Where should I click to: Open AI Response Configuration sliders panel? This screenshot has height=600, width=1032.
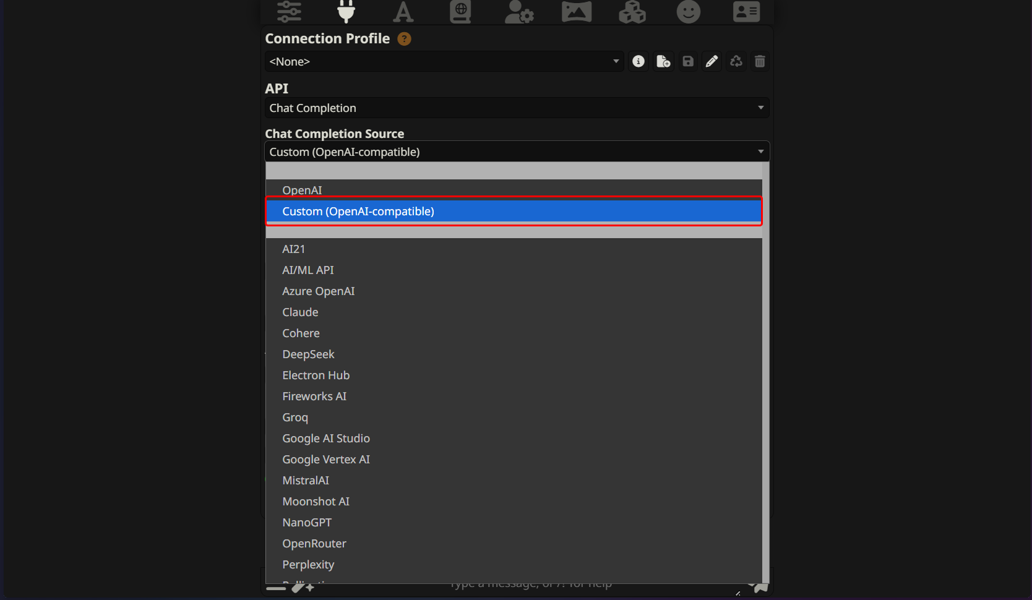pyautogui.click(x=289, y=11)
